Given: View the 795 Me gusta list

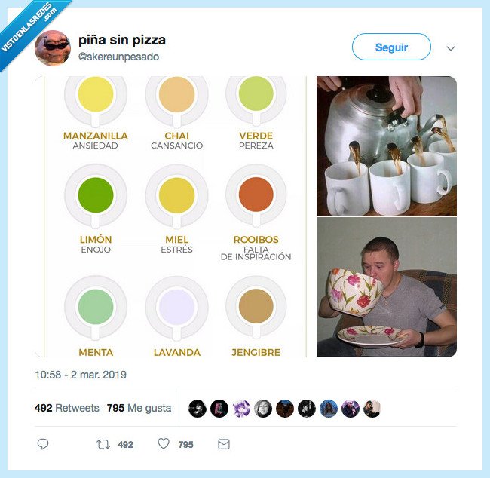Looking at the screenshot, I should pyautogui.click(x=139, y=408).
